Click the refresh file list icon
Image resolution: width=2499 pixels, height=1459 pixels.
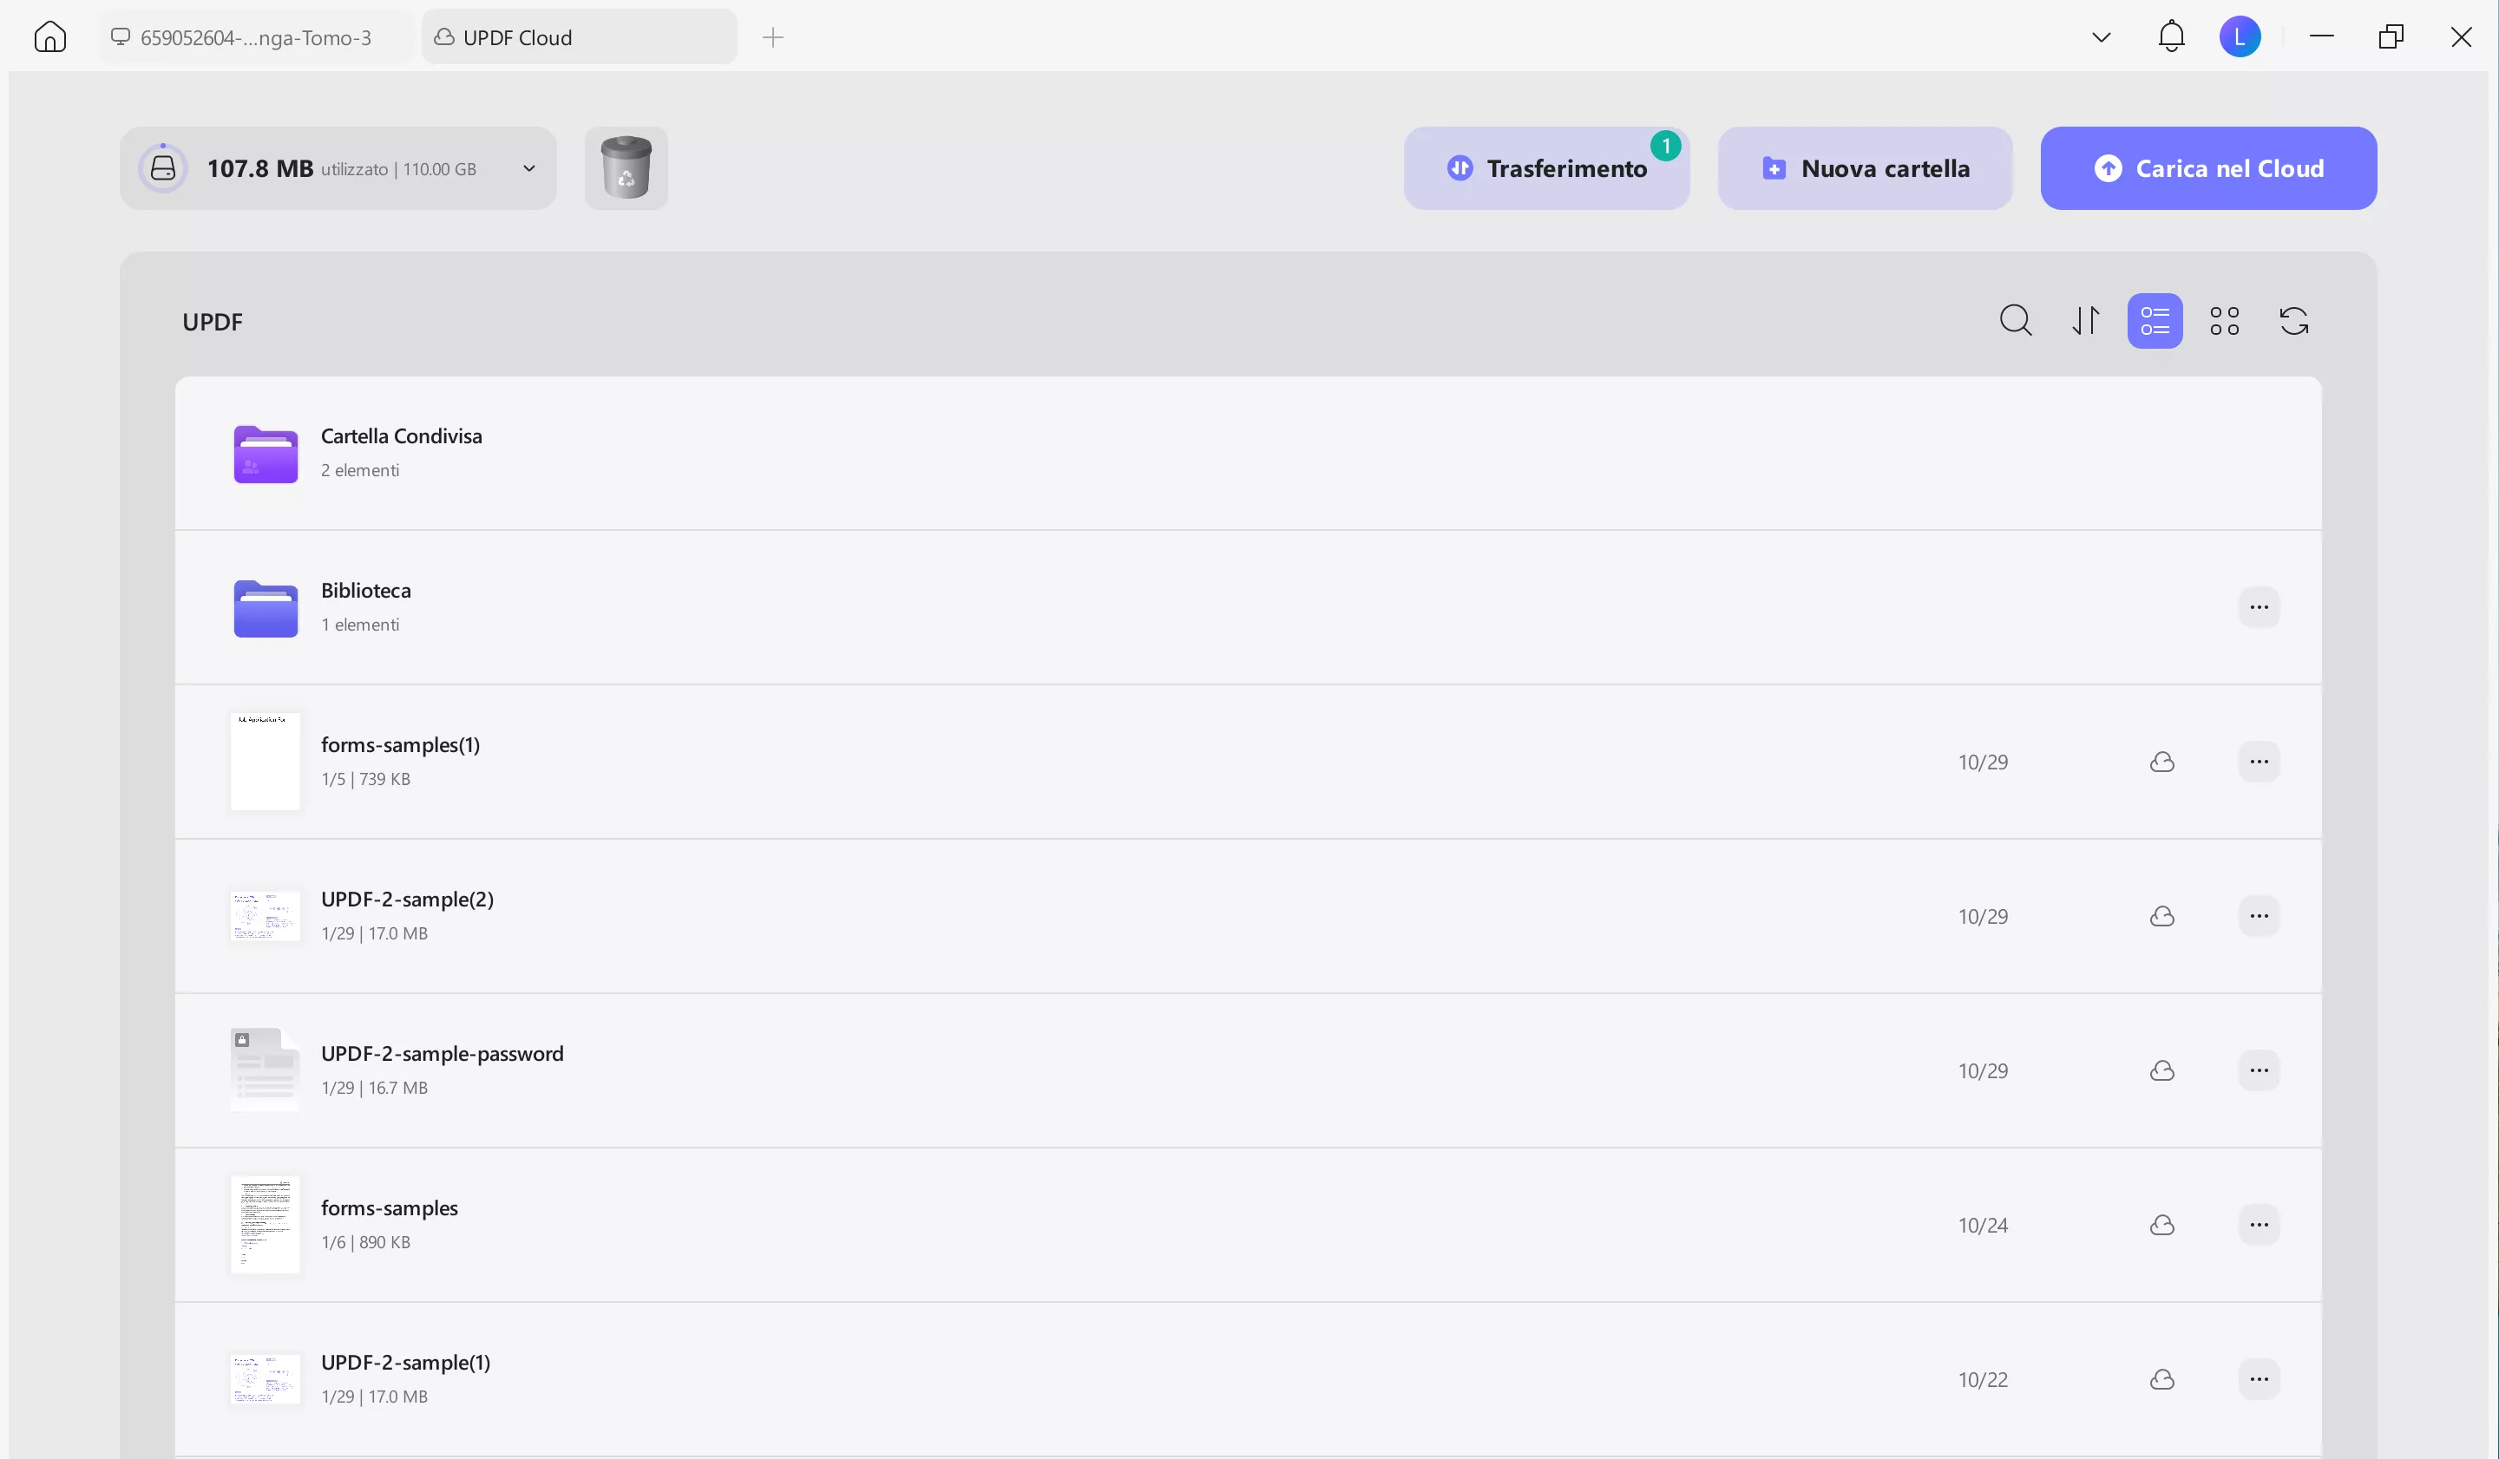[2293, 321]
